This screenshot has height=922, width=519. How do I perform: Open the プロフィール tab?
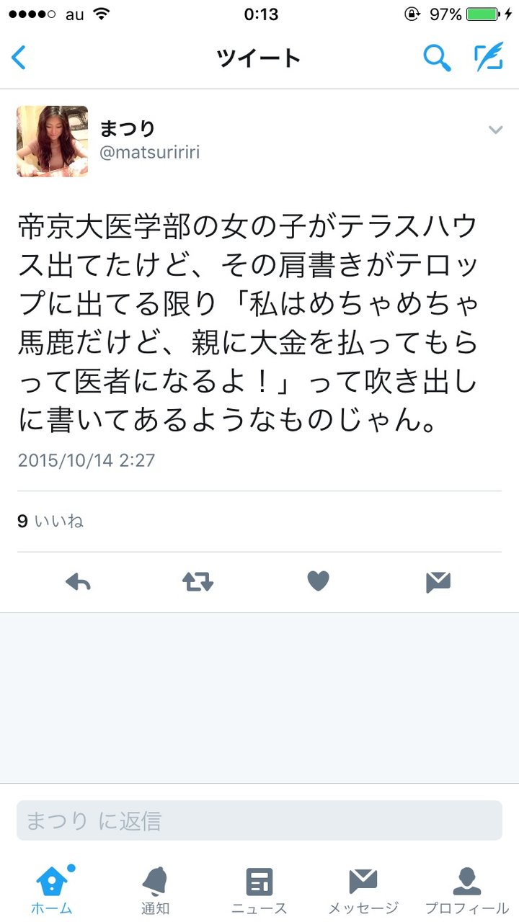pos(466,890)
